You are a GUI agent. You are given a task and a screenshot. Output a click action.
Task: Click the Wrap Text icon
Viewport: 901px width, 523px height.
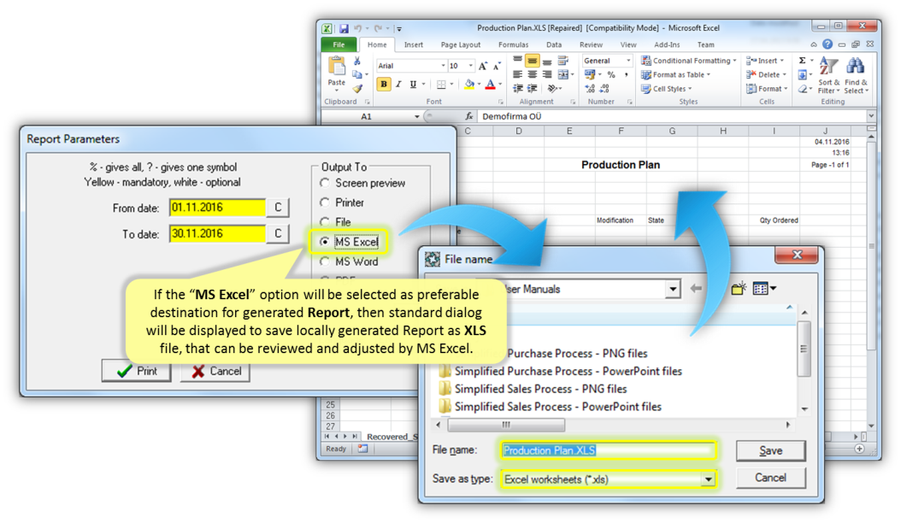pos(563,61)
